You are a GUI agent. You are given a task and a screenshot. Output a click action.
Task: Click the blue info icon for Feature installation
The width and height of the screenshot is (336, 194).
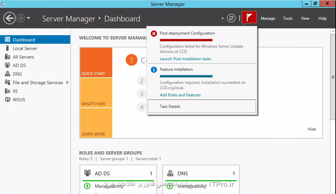tap(154, 70)
